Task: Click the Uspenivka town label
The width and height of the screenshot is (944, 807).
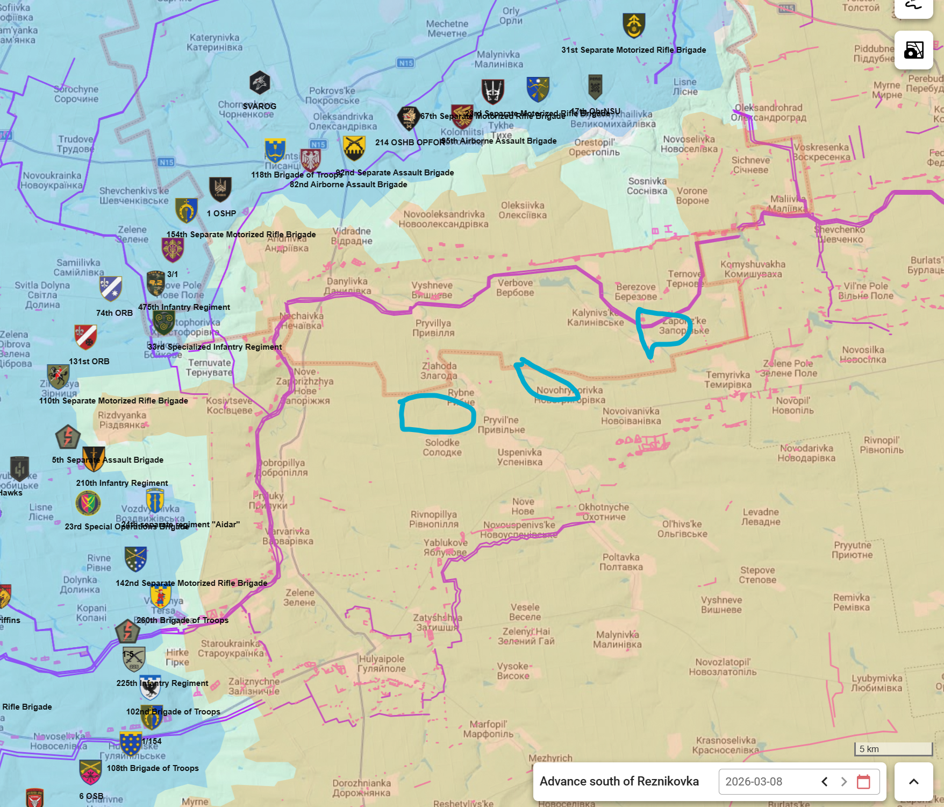Action: tap(520, 457)
